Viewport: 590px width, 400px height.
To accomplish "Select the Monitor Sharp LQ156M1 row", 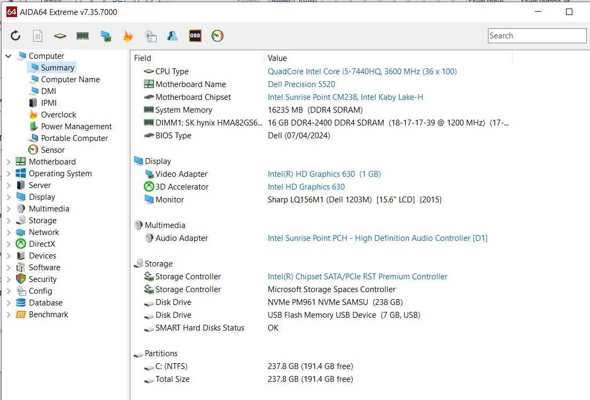I will click(x=322, y=200).
